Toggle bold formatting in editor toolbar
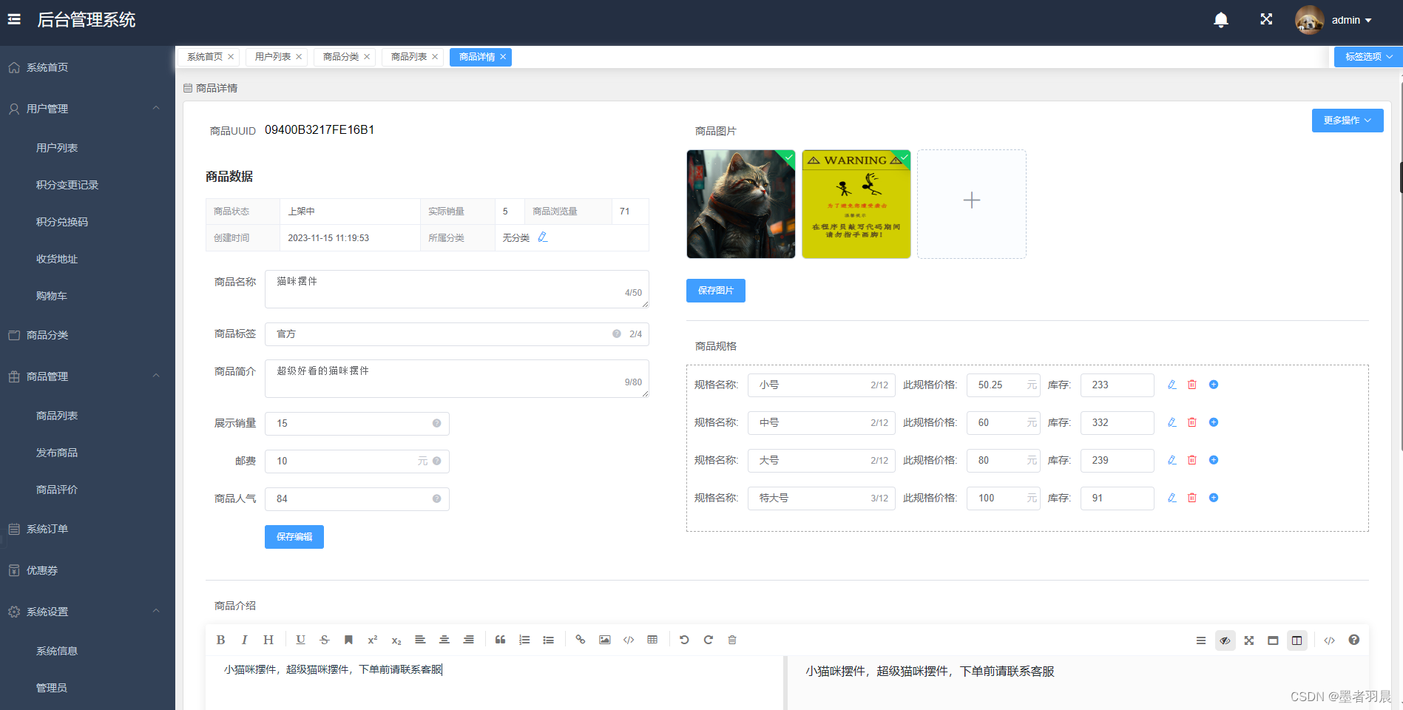This screenshot has width=1403, height=710. pyautogui.click(x=220, y=640)
